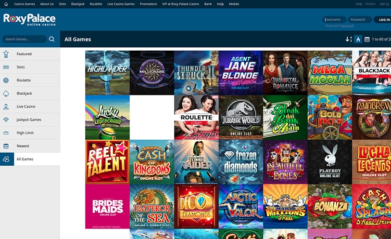391x239 pixels.
Task: Click the Search Games field
Action: [x=25, y=39]
